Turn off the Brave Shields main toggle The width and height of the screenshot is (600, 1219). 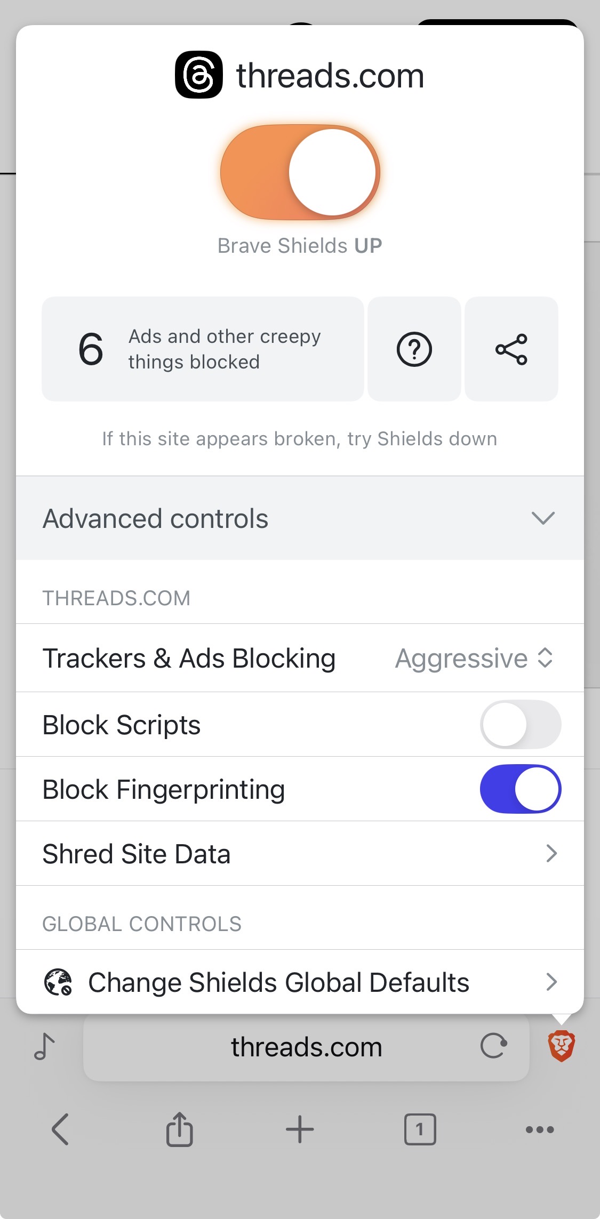(x=300, y=172)
